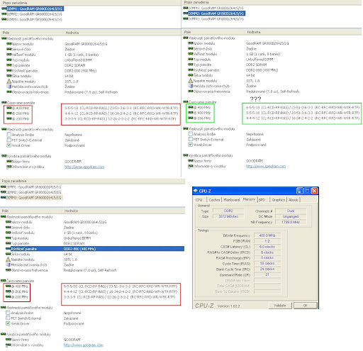Toggle FET Switch External checkbox in DIMM3 panel
This screenshot has height=351, width=363.
point(8,318)
